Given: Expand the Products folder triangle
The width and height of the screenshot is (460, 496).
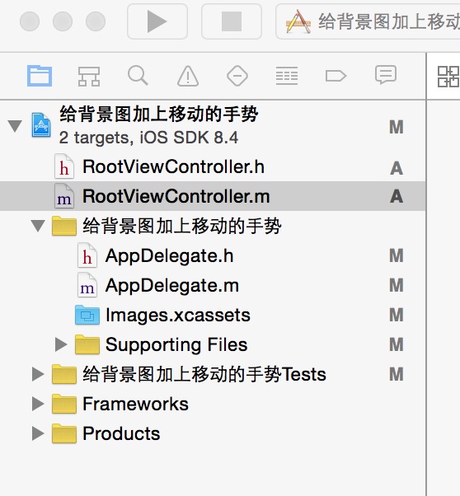Looking at the screenshot, I should 38,433.
